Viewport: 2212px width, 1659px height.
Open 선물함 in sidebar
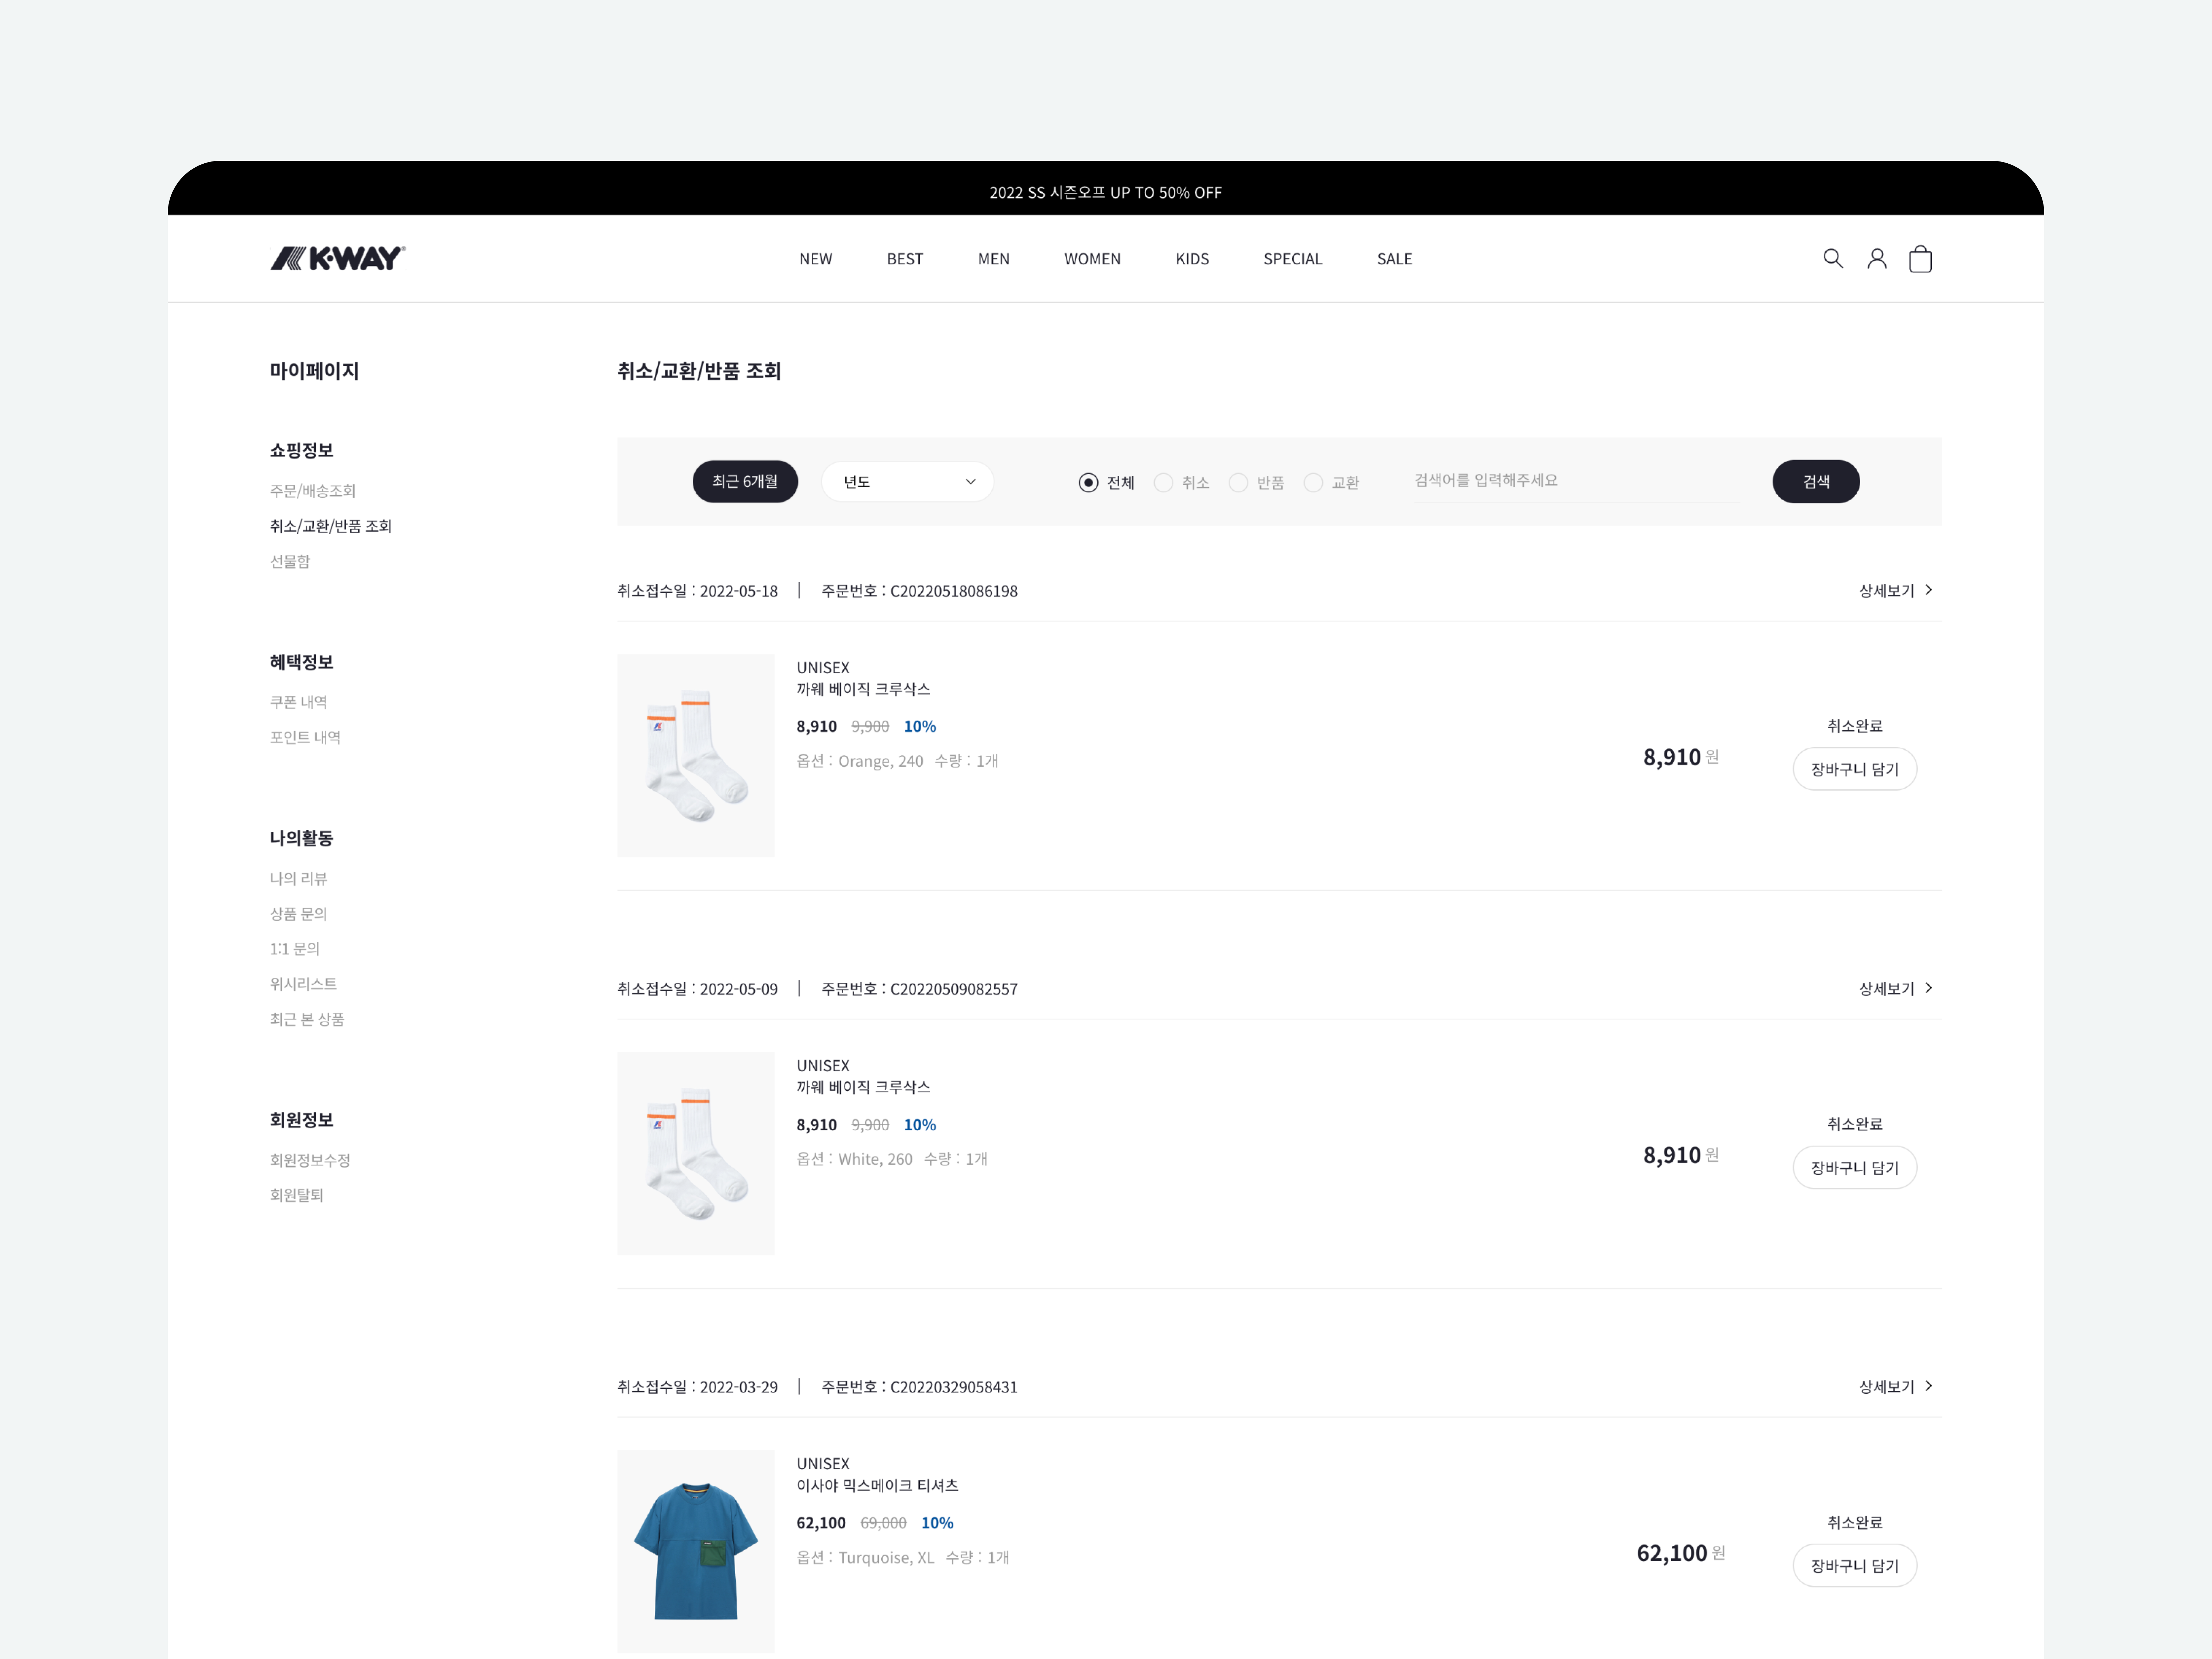(290, 562)
